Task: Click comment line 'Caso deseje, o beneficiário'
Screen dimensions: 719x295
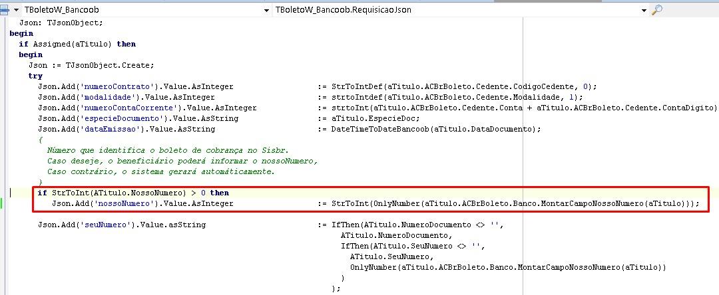Action: coord(182,161)
